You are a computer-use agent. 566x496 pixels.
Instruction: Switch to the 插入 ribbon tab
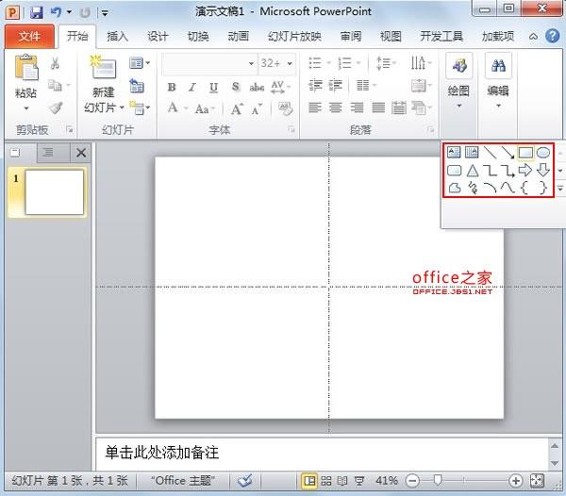[118, 37]
